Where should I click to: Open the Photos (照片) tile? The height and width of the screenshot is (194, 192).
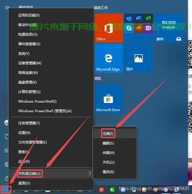point(139,58)
